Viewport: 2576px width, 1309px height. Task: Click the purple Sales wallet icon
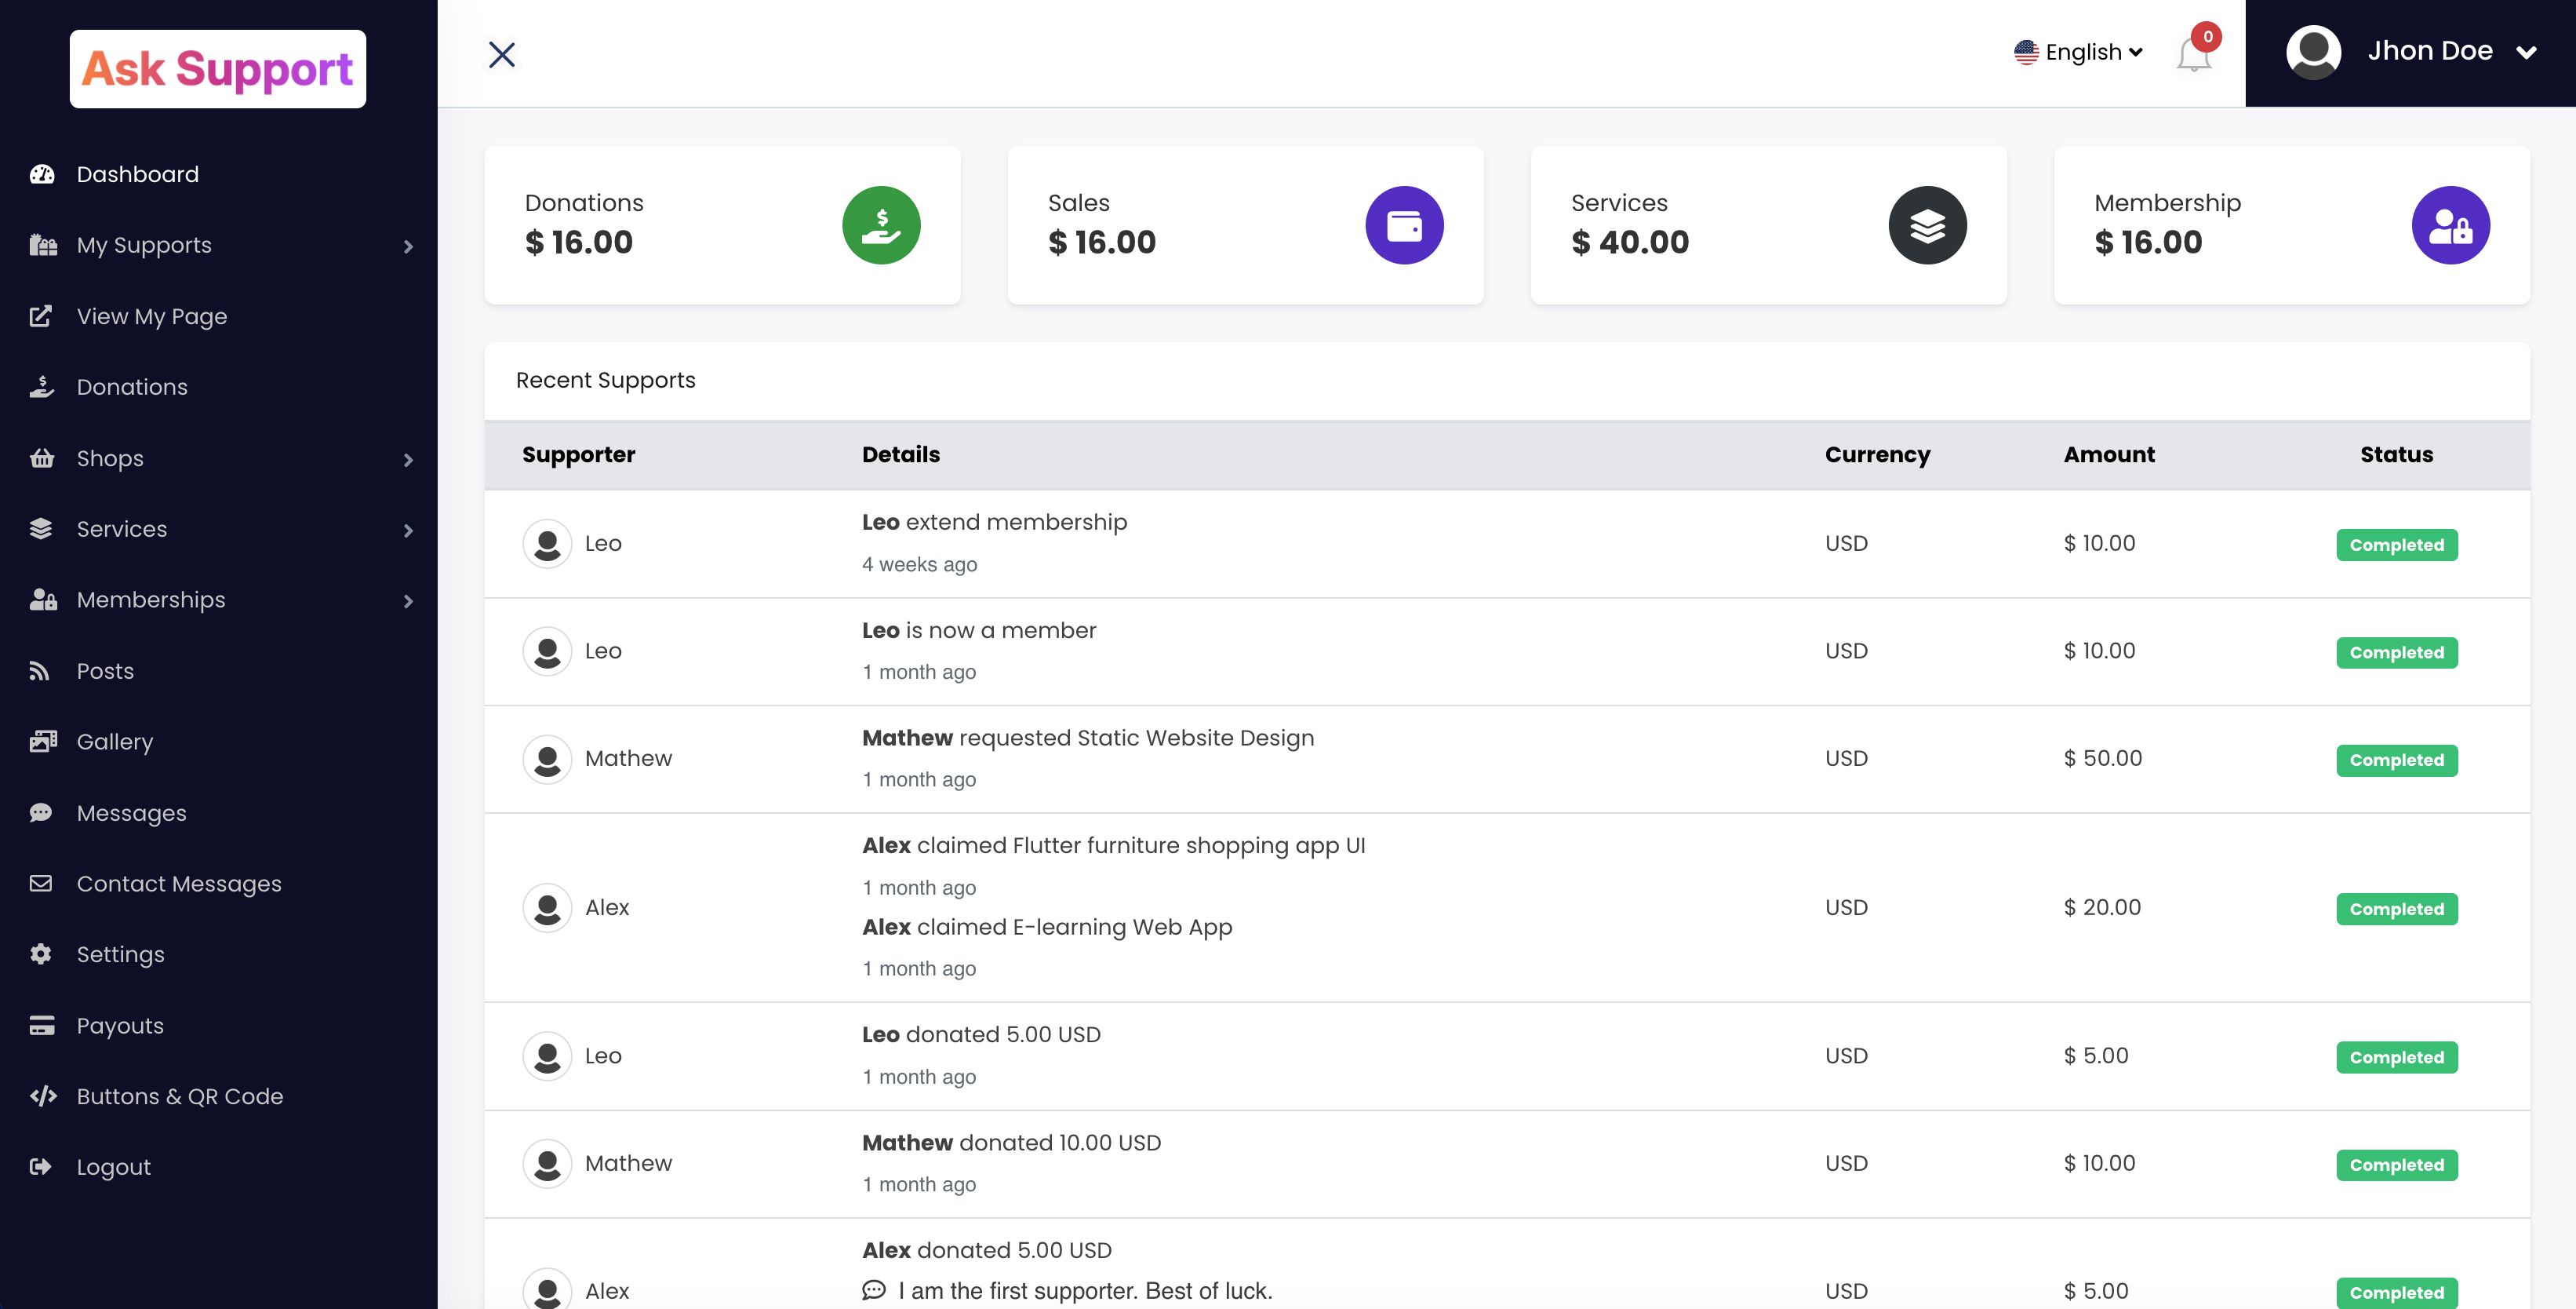click(1404, 225)
